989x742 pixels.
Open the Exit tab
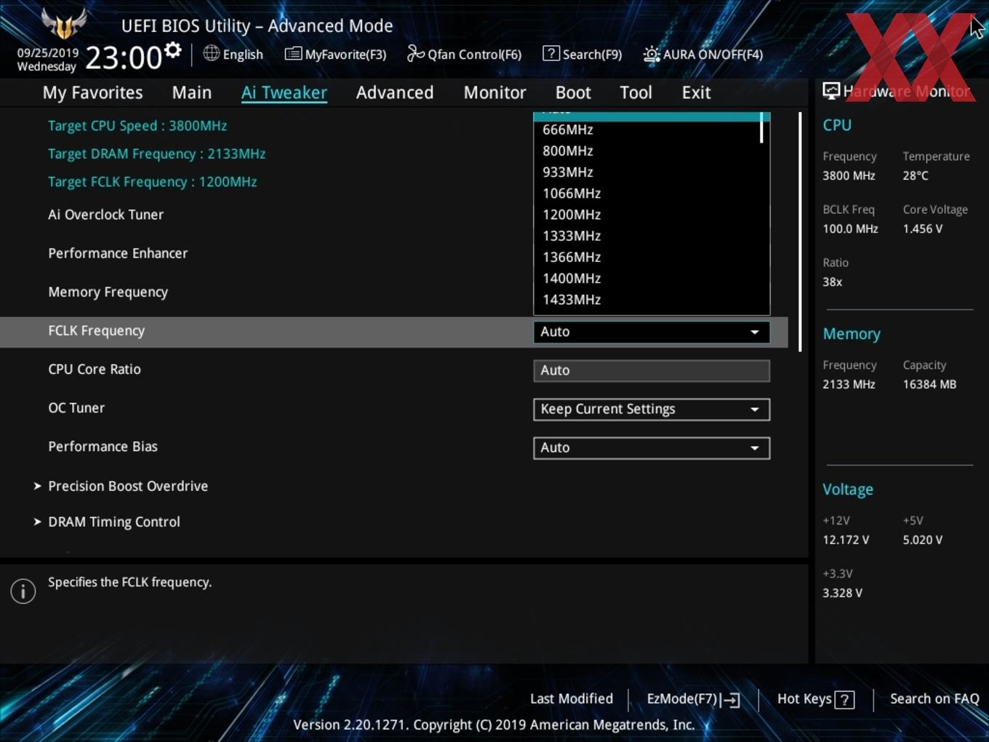pos(696,92)
